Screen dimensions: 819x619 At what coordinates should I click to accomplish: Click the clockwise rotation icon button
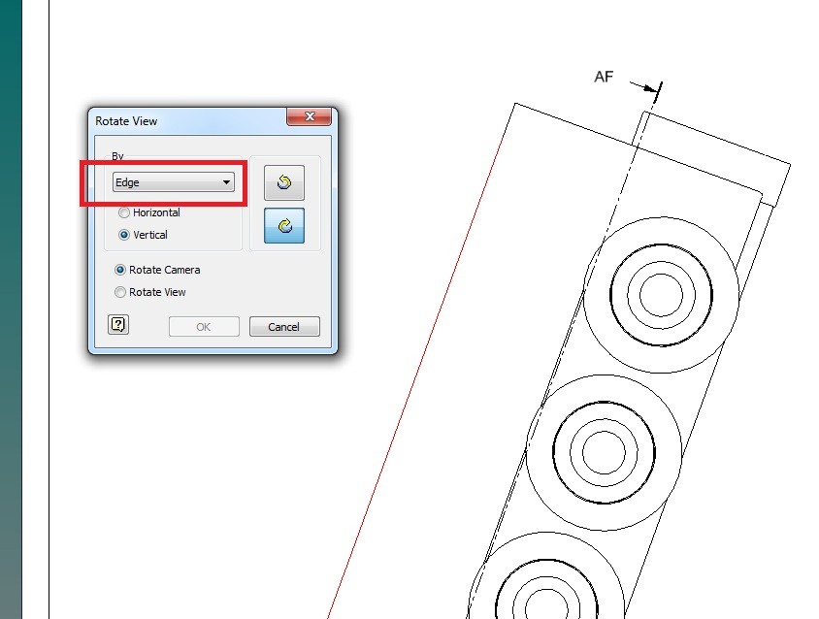tap(284, 226)
